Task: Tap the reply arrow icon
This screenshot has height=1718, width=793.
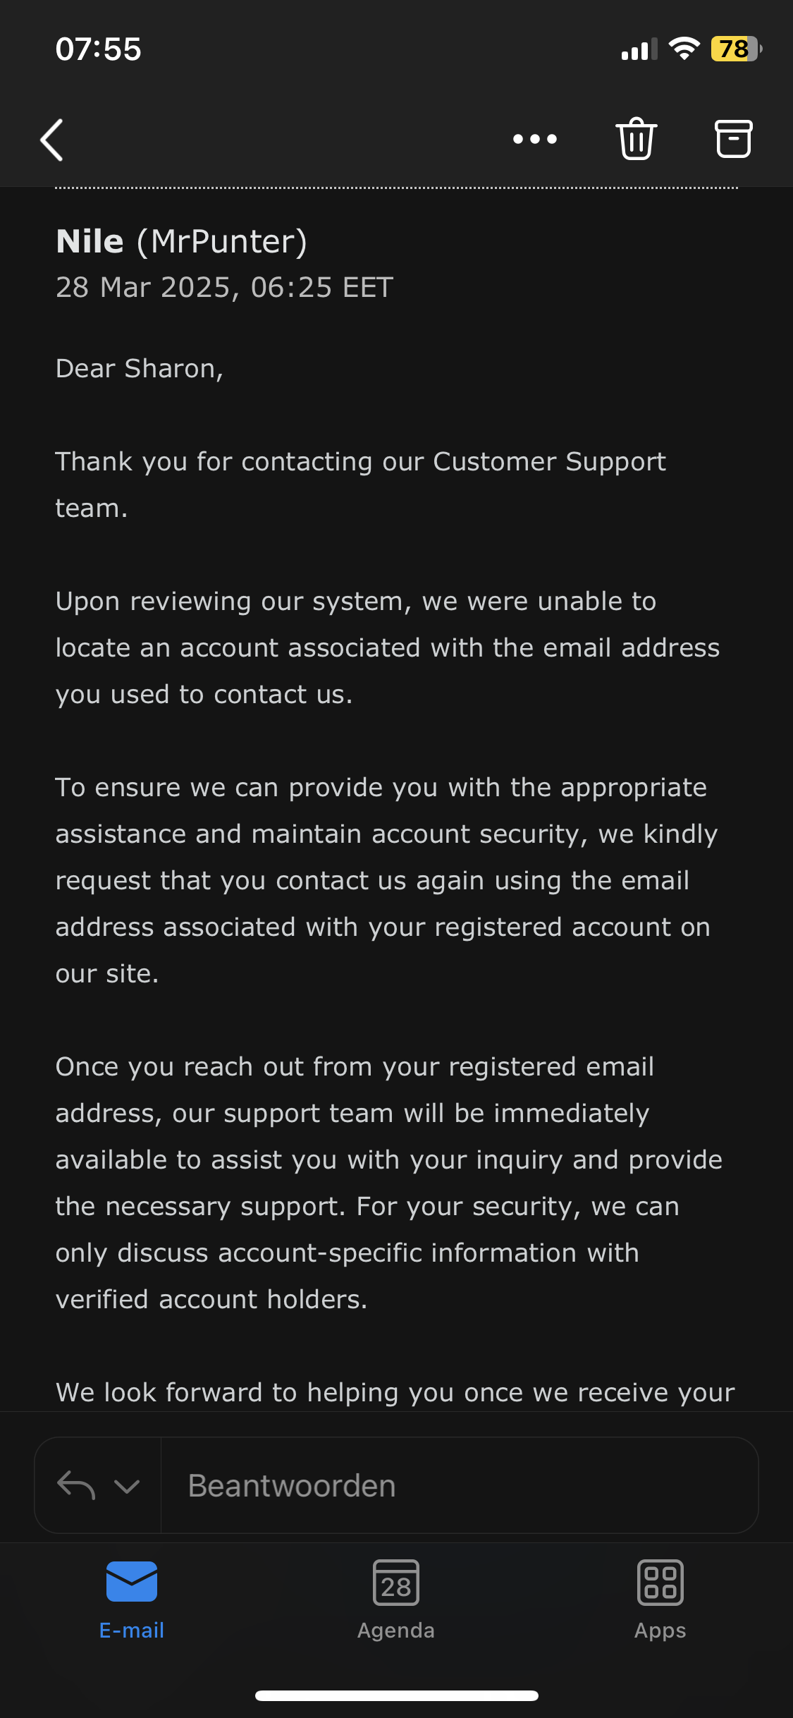Action: pyautogui.click(x=75, y=1485)
